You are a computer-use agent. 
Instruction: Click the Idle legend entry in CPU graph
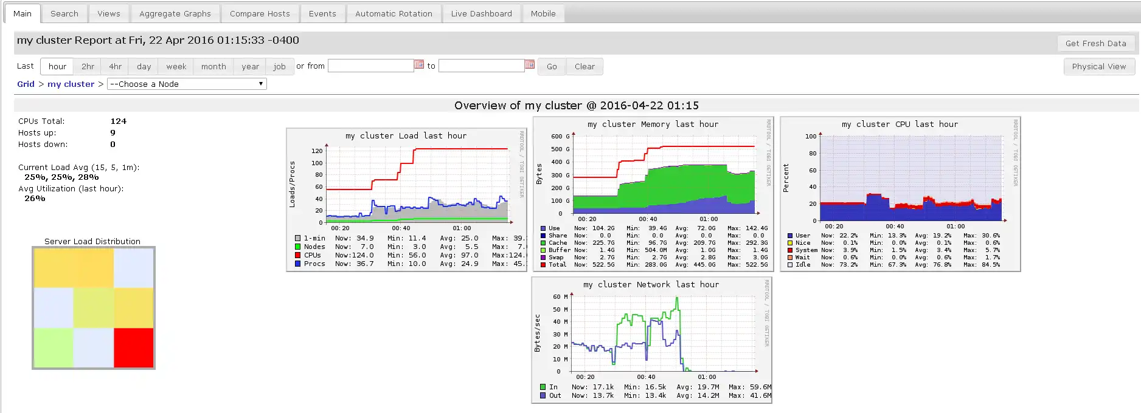pyautogui.click(x=799, y=264)
